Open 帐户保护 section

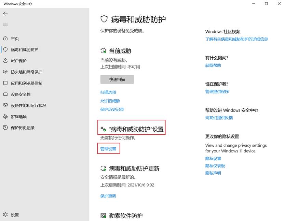(19, 61)
